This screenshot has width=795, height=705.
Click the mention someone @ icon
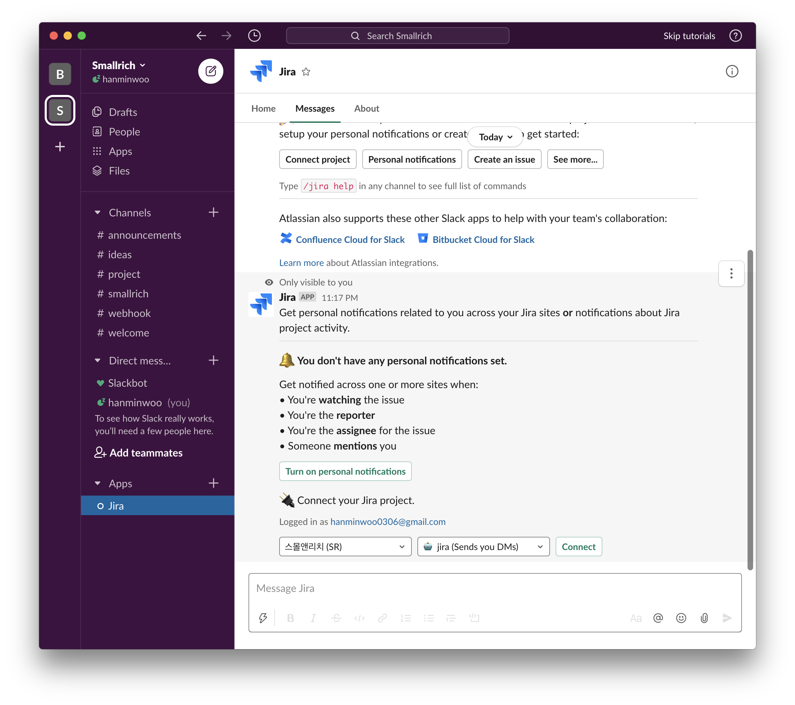coord(658,618)
